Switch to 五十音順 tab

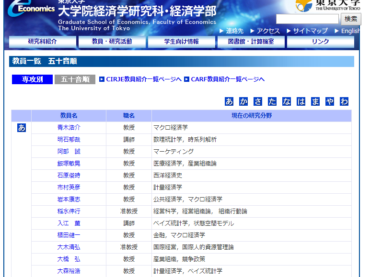(75, 79)
